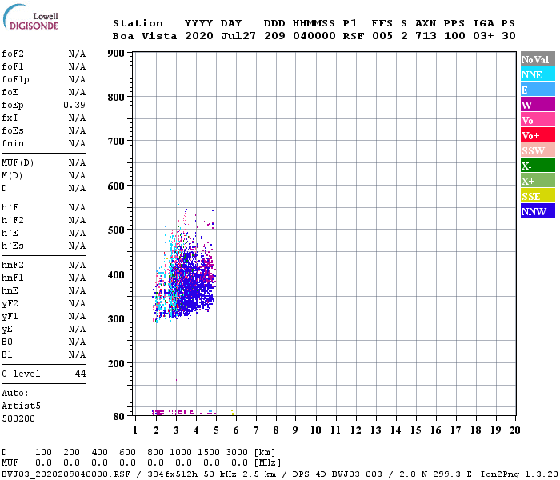The image size is (560, 480).
Task: Click the Ion2Png 1.3.20 version text
Action: tap(519, 474)
